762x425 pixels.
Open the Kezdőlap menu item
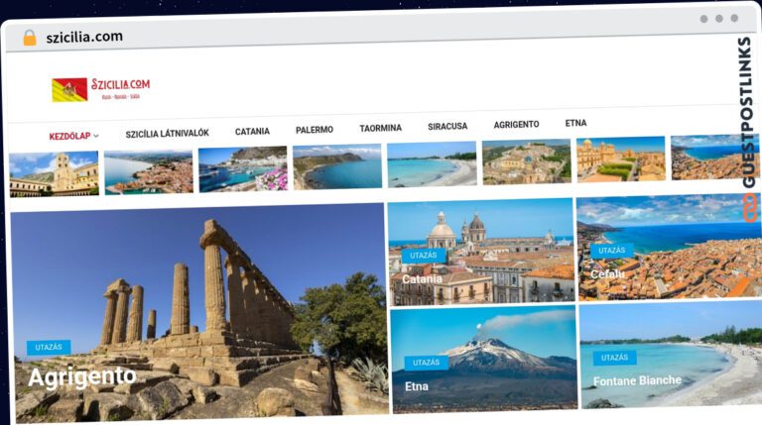[x=70, y=137]
